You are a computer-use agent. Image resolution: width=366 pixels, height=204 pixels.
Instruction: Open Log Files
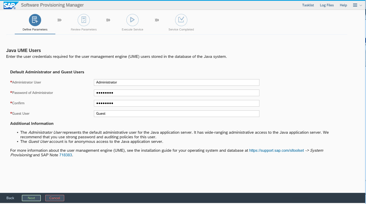(327, 5)
